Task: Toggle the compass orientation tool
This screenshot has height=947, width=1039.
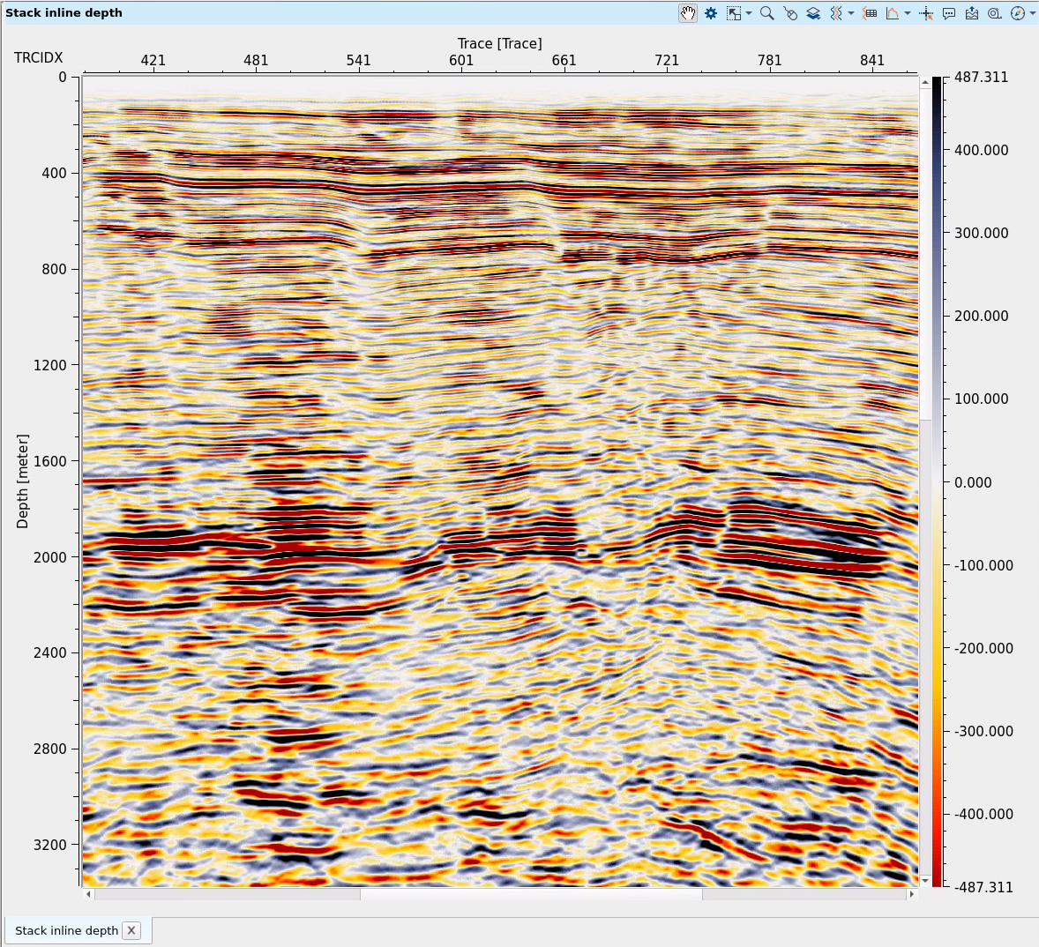Action: tap(1016, 13)
